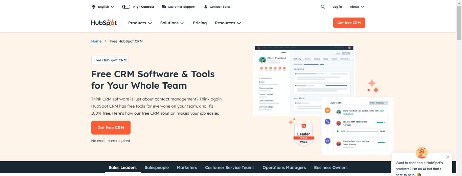Click the audio progress bar in the call entry
The height and width of the screenshot is (176, 462).
[363, 131]
